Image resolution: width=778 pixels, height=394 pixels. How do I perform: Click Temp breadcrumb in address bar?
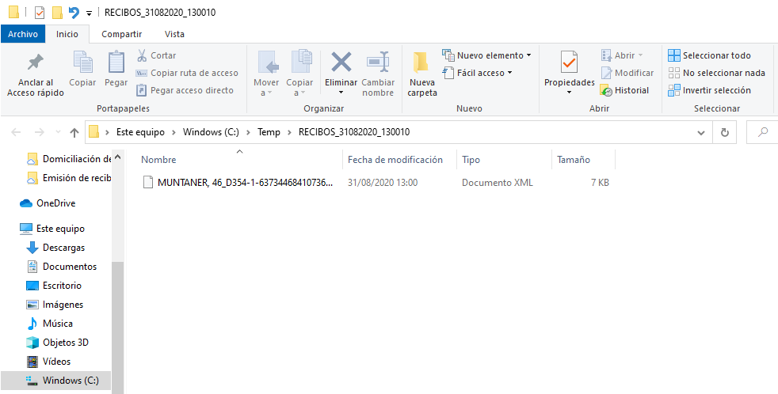pos(269,132)
